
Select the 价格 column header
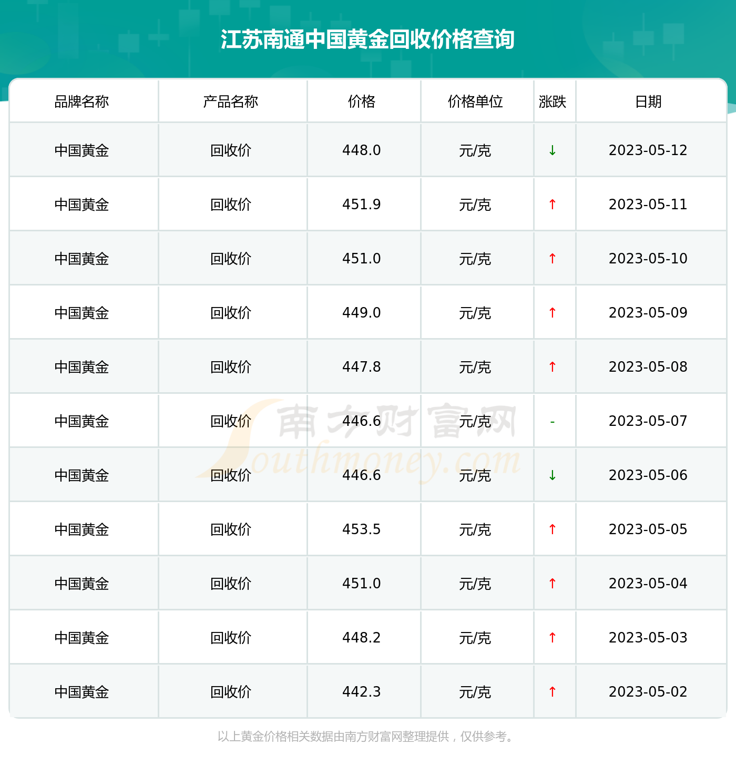362,101
